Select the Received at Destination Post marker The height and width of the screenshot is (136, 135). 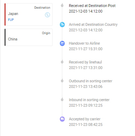[x=62, y=5]
